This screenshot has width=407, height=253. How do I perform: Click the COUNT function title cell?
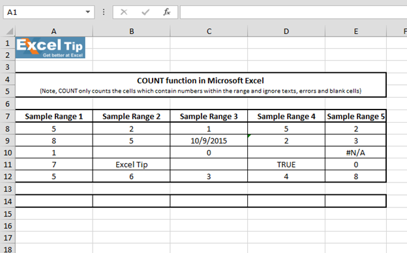[200, 81]
